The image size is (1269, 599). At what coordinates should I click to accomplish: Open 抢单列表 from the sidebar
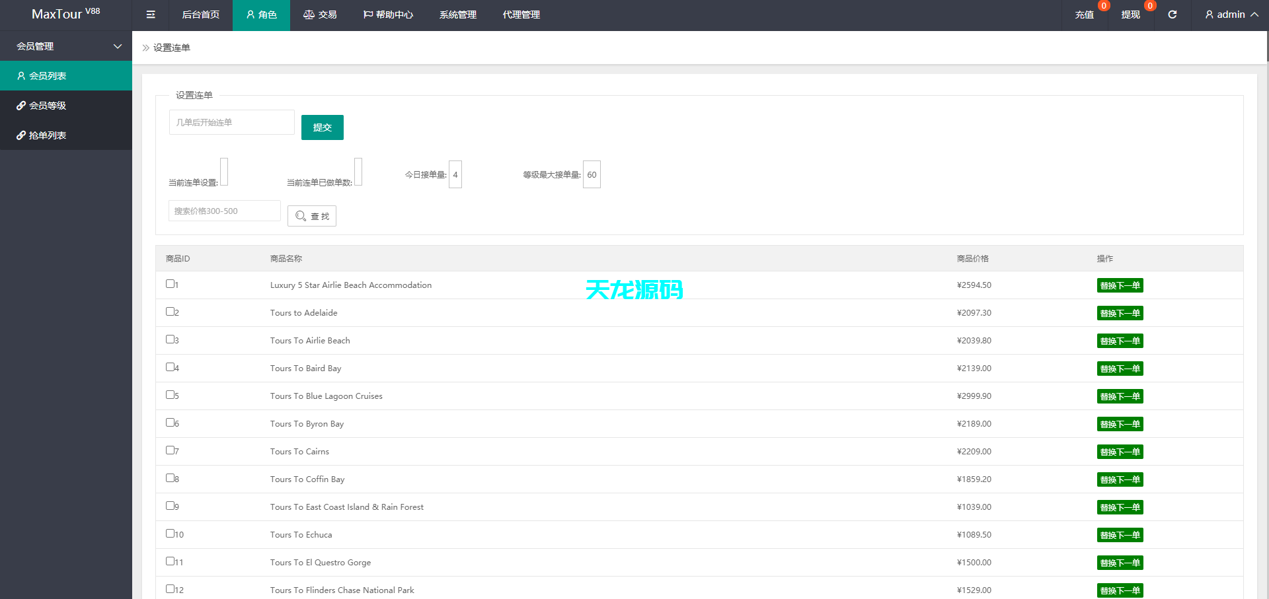pos(48,135)
